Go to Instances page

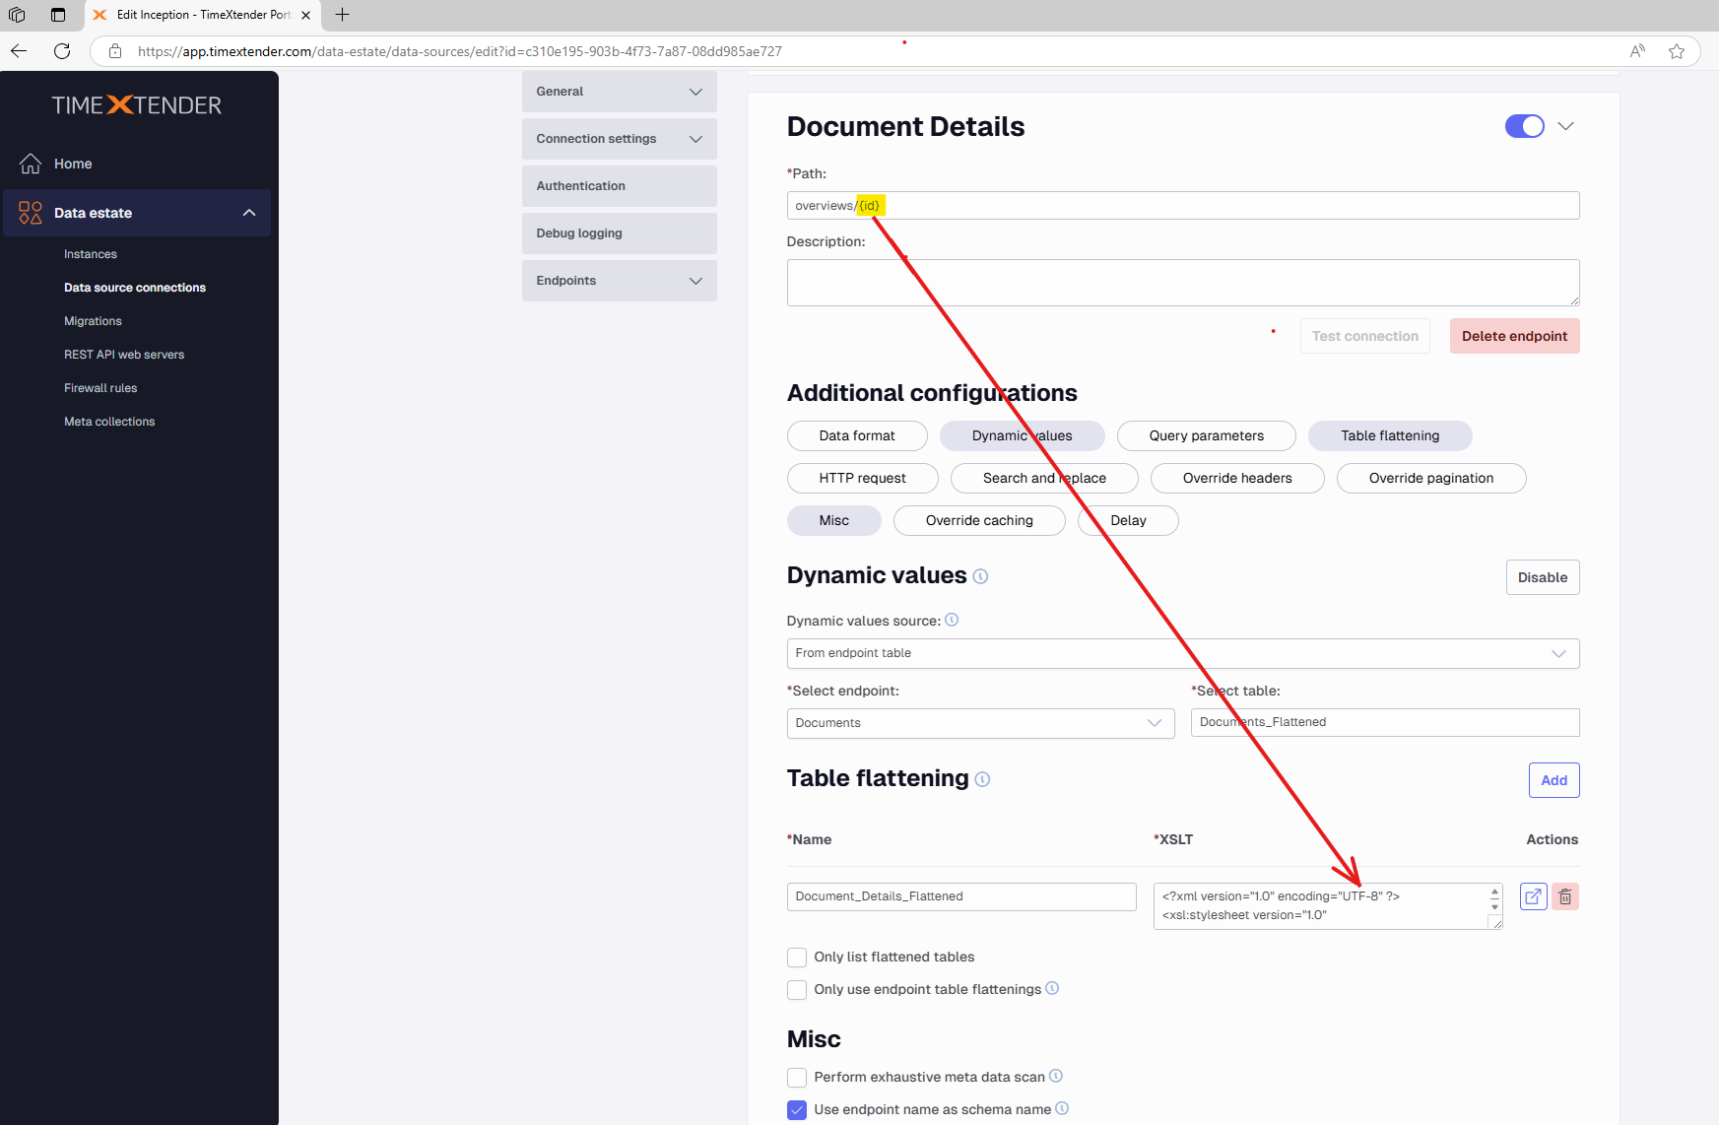pos(91,254)
